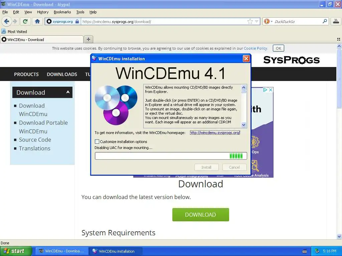The image size is (342, 256).
Task: Click the installer Install button
Action: [x=206, y=167]
